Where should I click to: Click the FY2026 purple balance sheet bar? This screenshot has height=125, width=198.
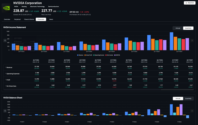[x=181, y=110]
